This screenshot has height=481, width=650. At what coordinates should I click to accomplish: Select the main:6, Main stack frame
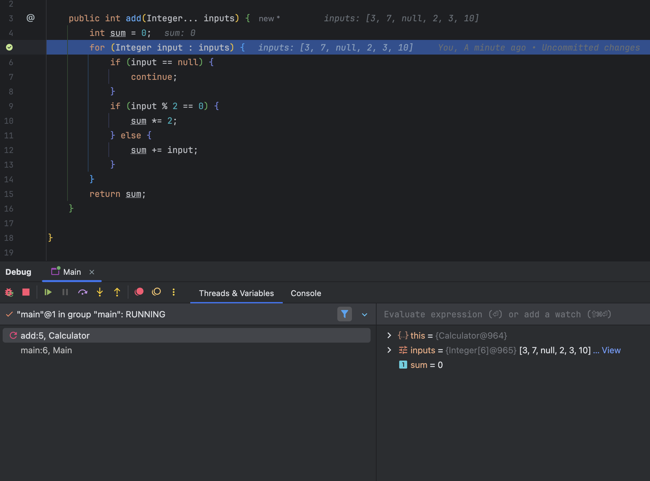tap(46, 350)
